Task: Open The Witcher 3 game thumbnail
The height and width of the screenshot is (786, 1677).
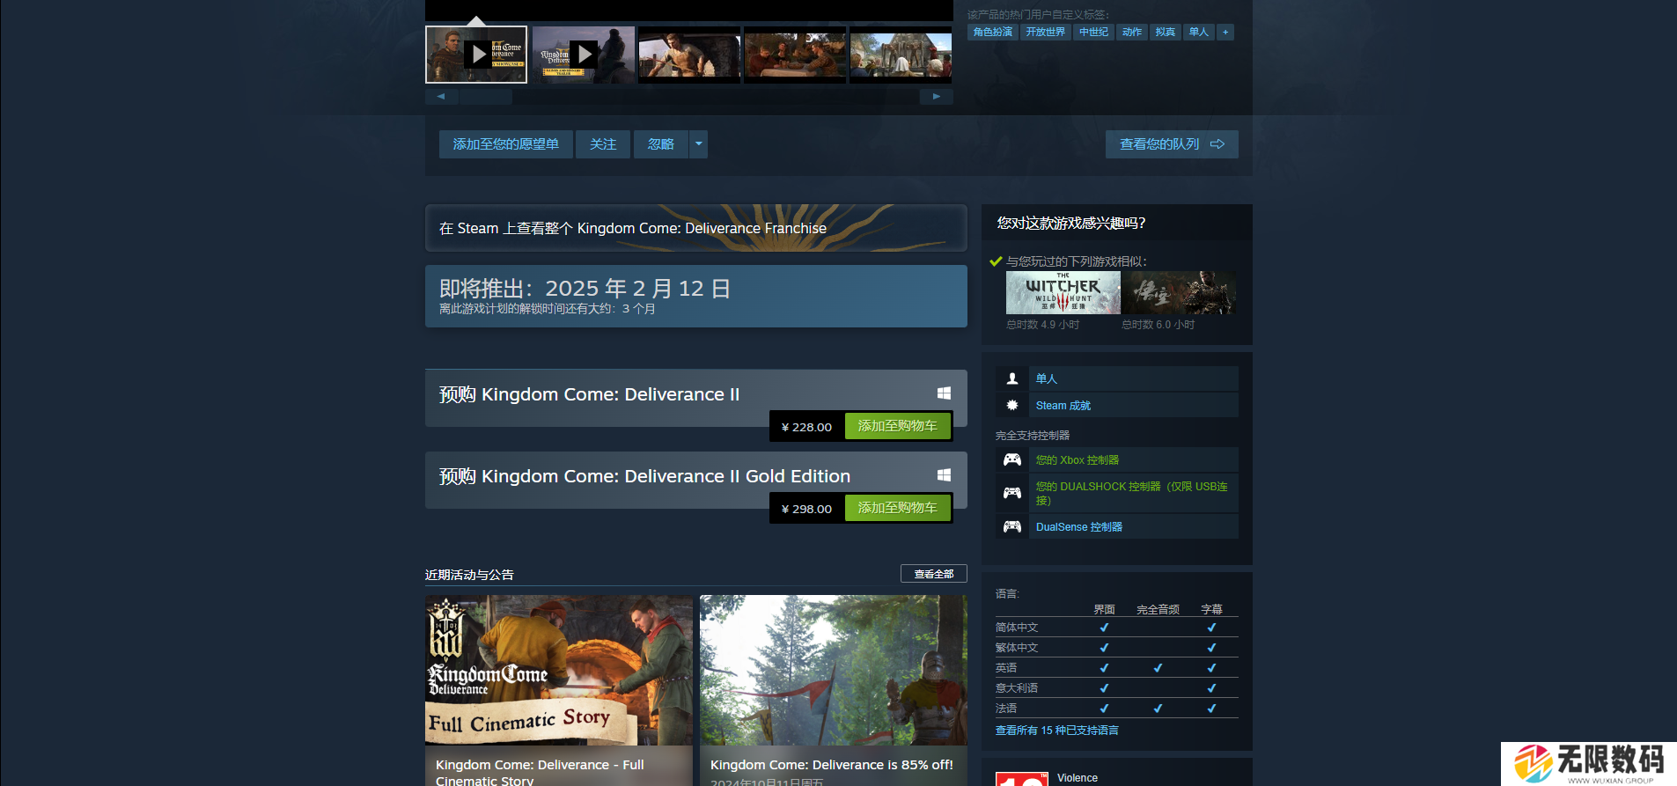Action: 1063,293
